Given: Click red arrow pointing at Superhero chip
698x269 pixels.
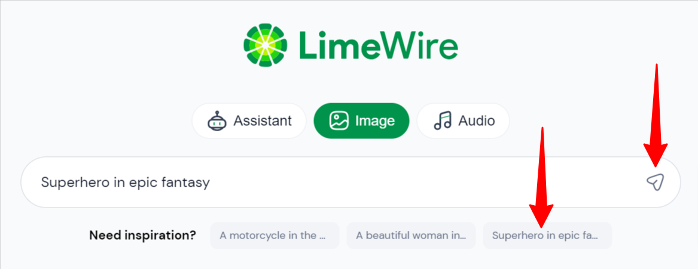Looking at the screenshot, I should click(541, 179).
